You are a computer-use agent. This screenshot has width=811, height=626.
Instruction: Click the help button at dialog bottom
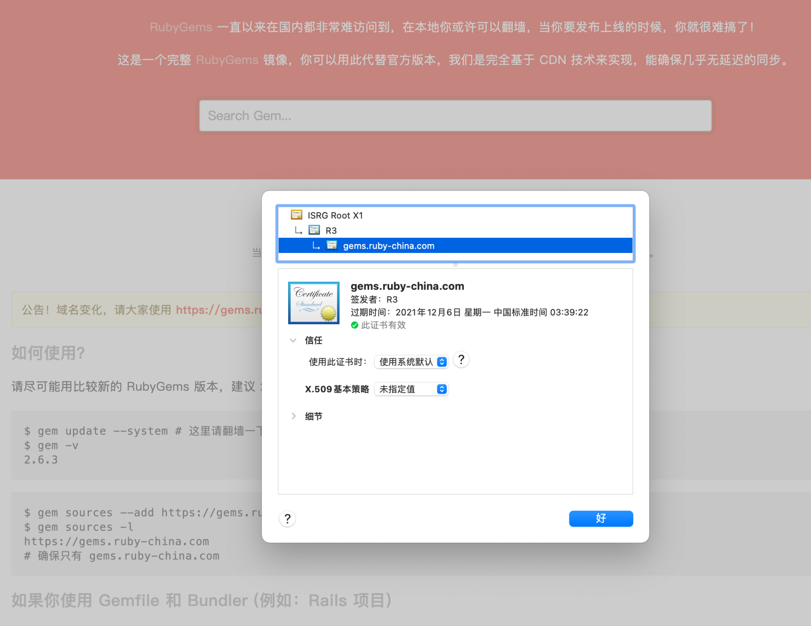(287, 519)
